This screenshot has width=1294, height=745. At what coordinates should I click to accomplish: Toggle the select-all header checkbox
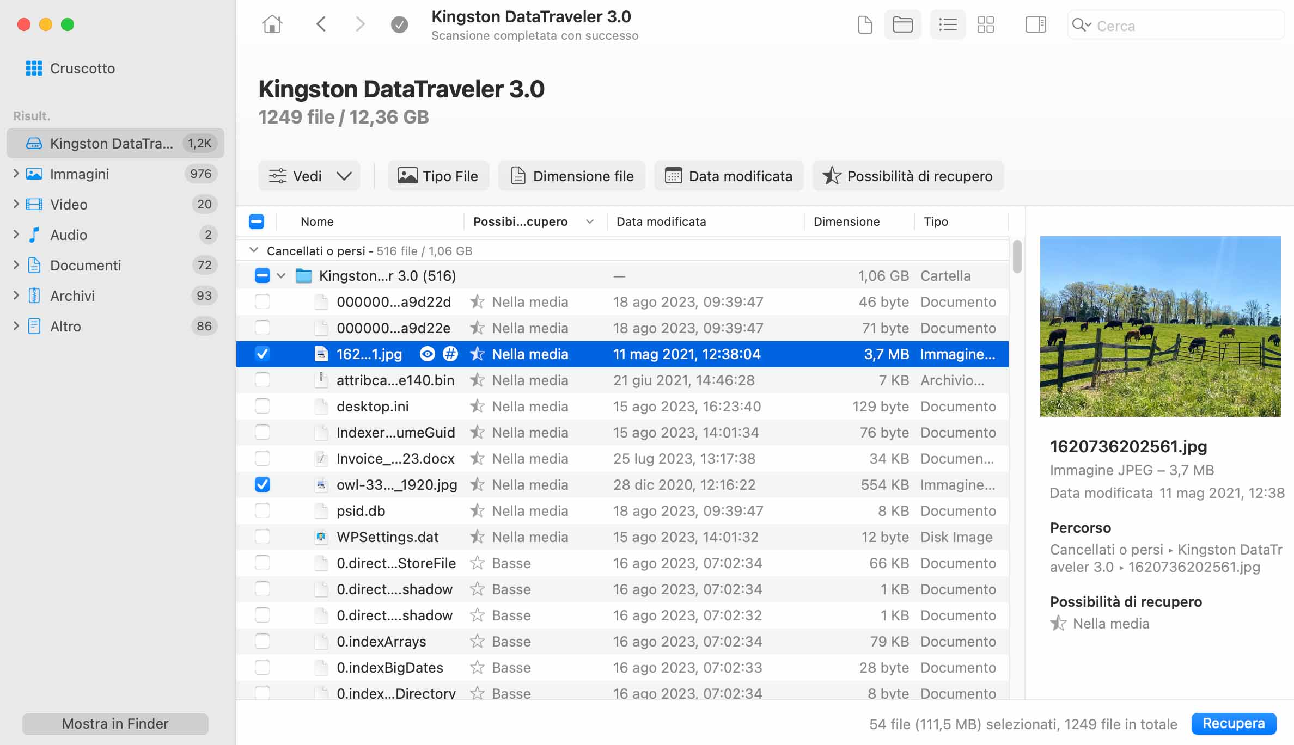coord(257,221)
